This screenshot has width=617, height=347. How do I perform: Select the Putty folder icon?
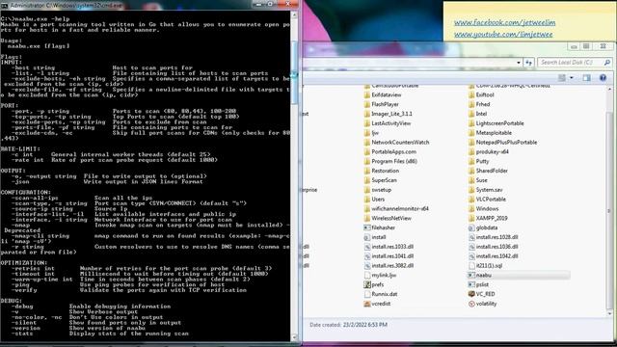pyautogui.click(x=471, y=161)
